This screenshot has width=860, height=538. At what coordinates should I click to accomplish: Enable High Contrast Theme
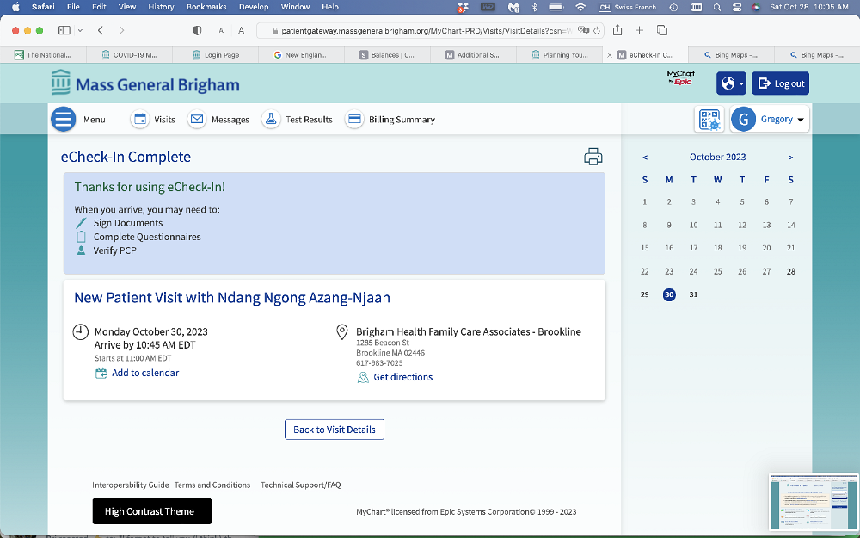(x=151, y=511)
